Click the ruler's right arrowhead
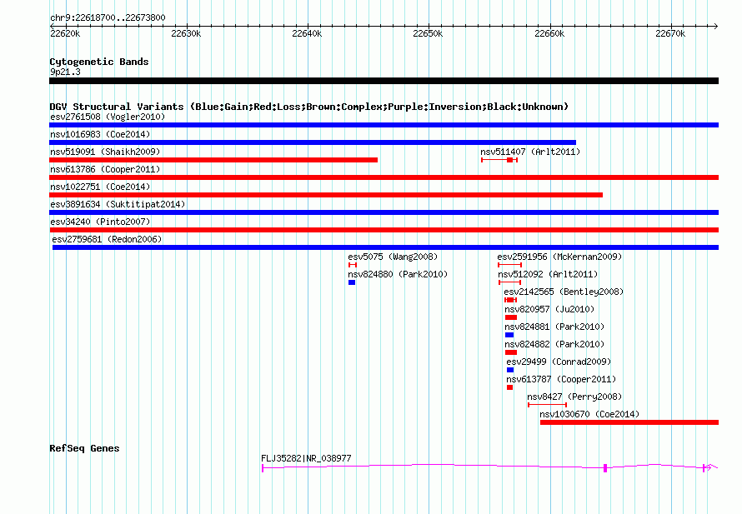 tap(716, 26)
